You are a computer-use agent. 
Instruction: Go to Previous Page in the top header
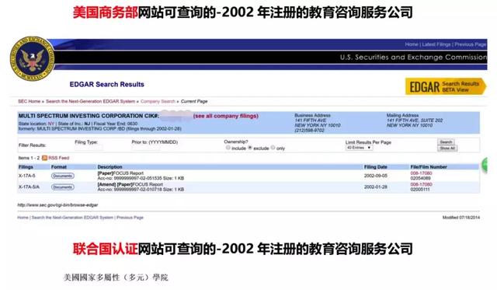tap(471, 44)
